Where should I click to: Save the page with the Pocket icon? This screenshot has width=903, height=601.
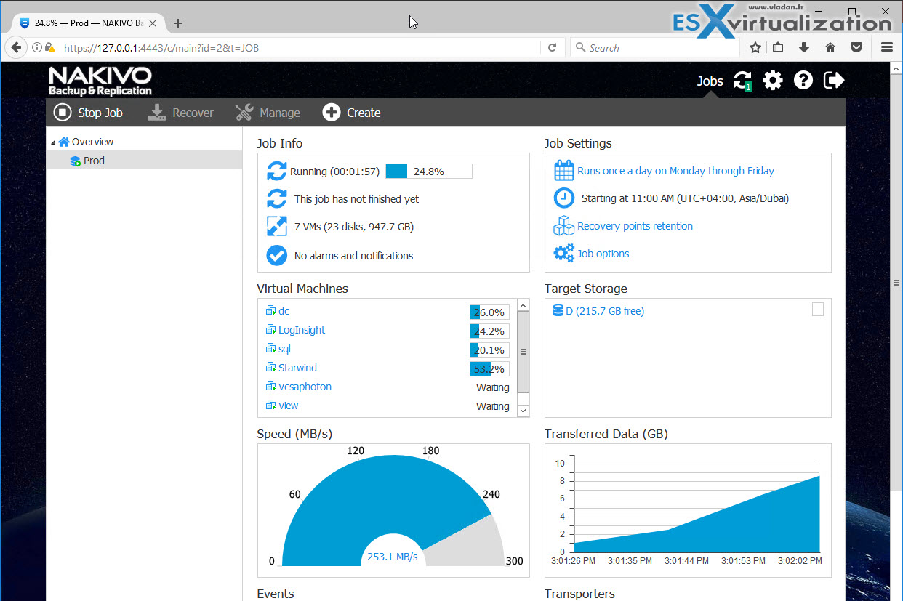[x=856, y=48]
